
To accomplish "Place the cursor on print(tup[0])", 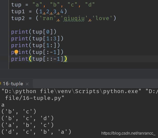I will pos(34,32).
